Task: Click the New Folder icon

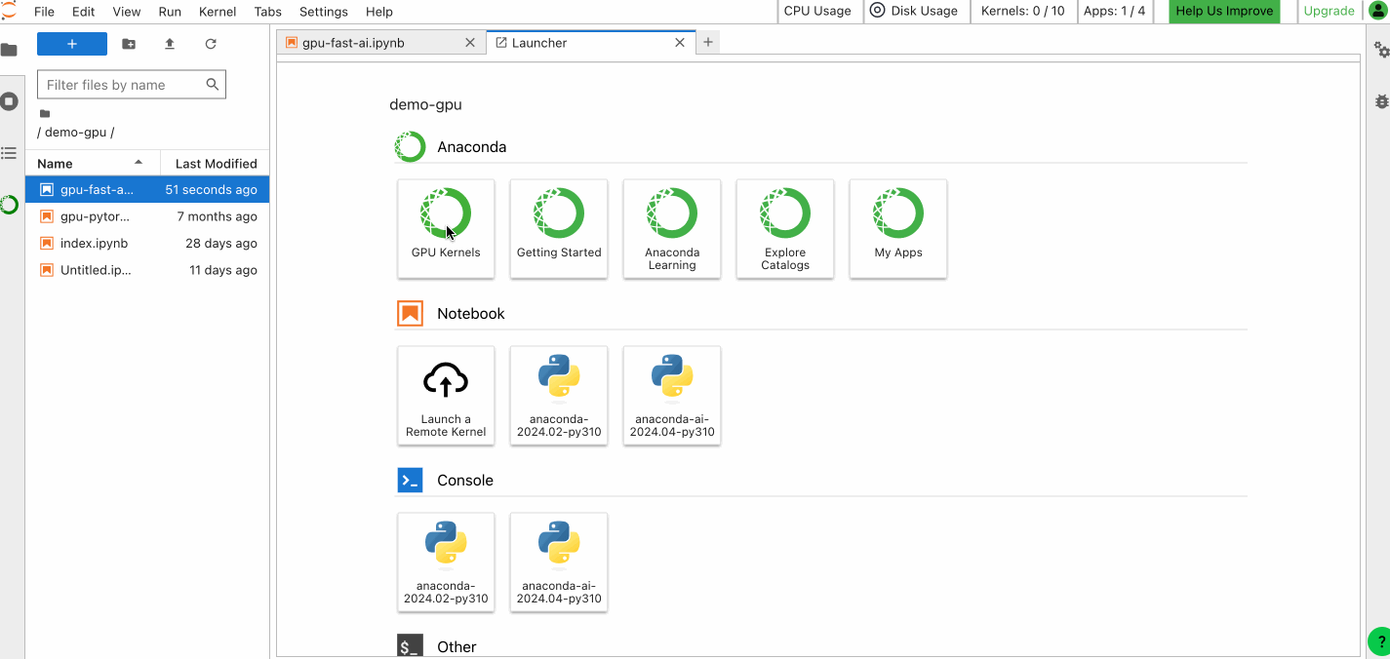Action: (129, 44)
